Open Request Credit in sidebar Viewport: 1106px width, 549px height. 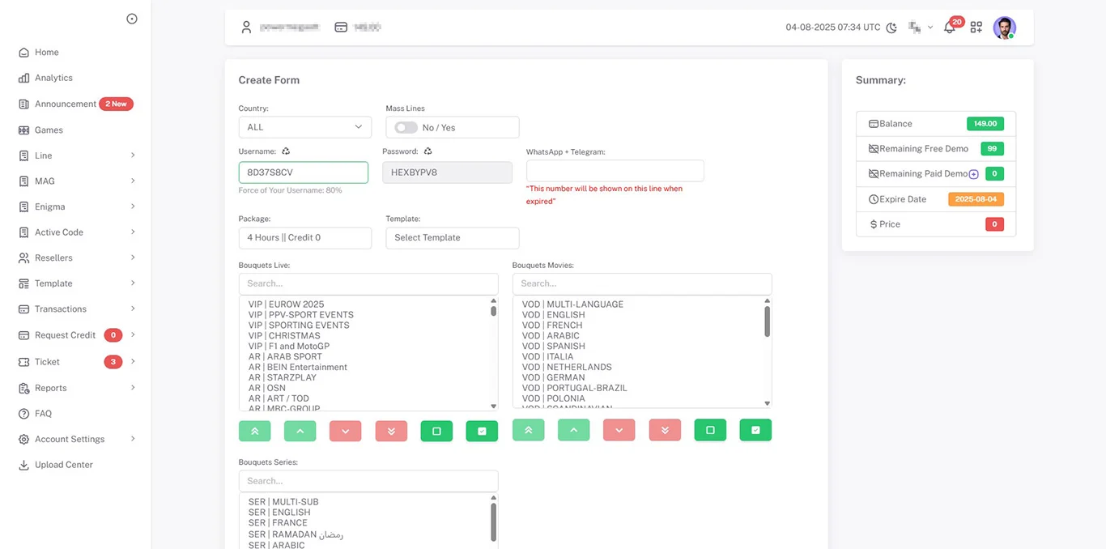click(x=65, y=335)
